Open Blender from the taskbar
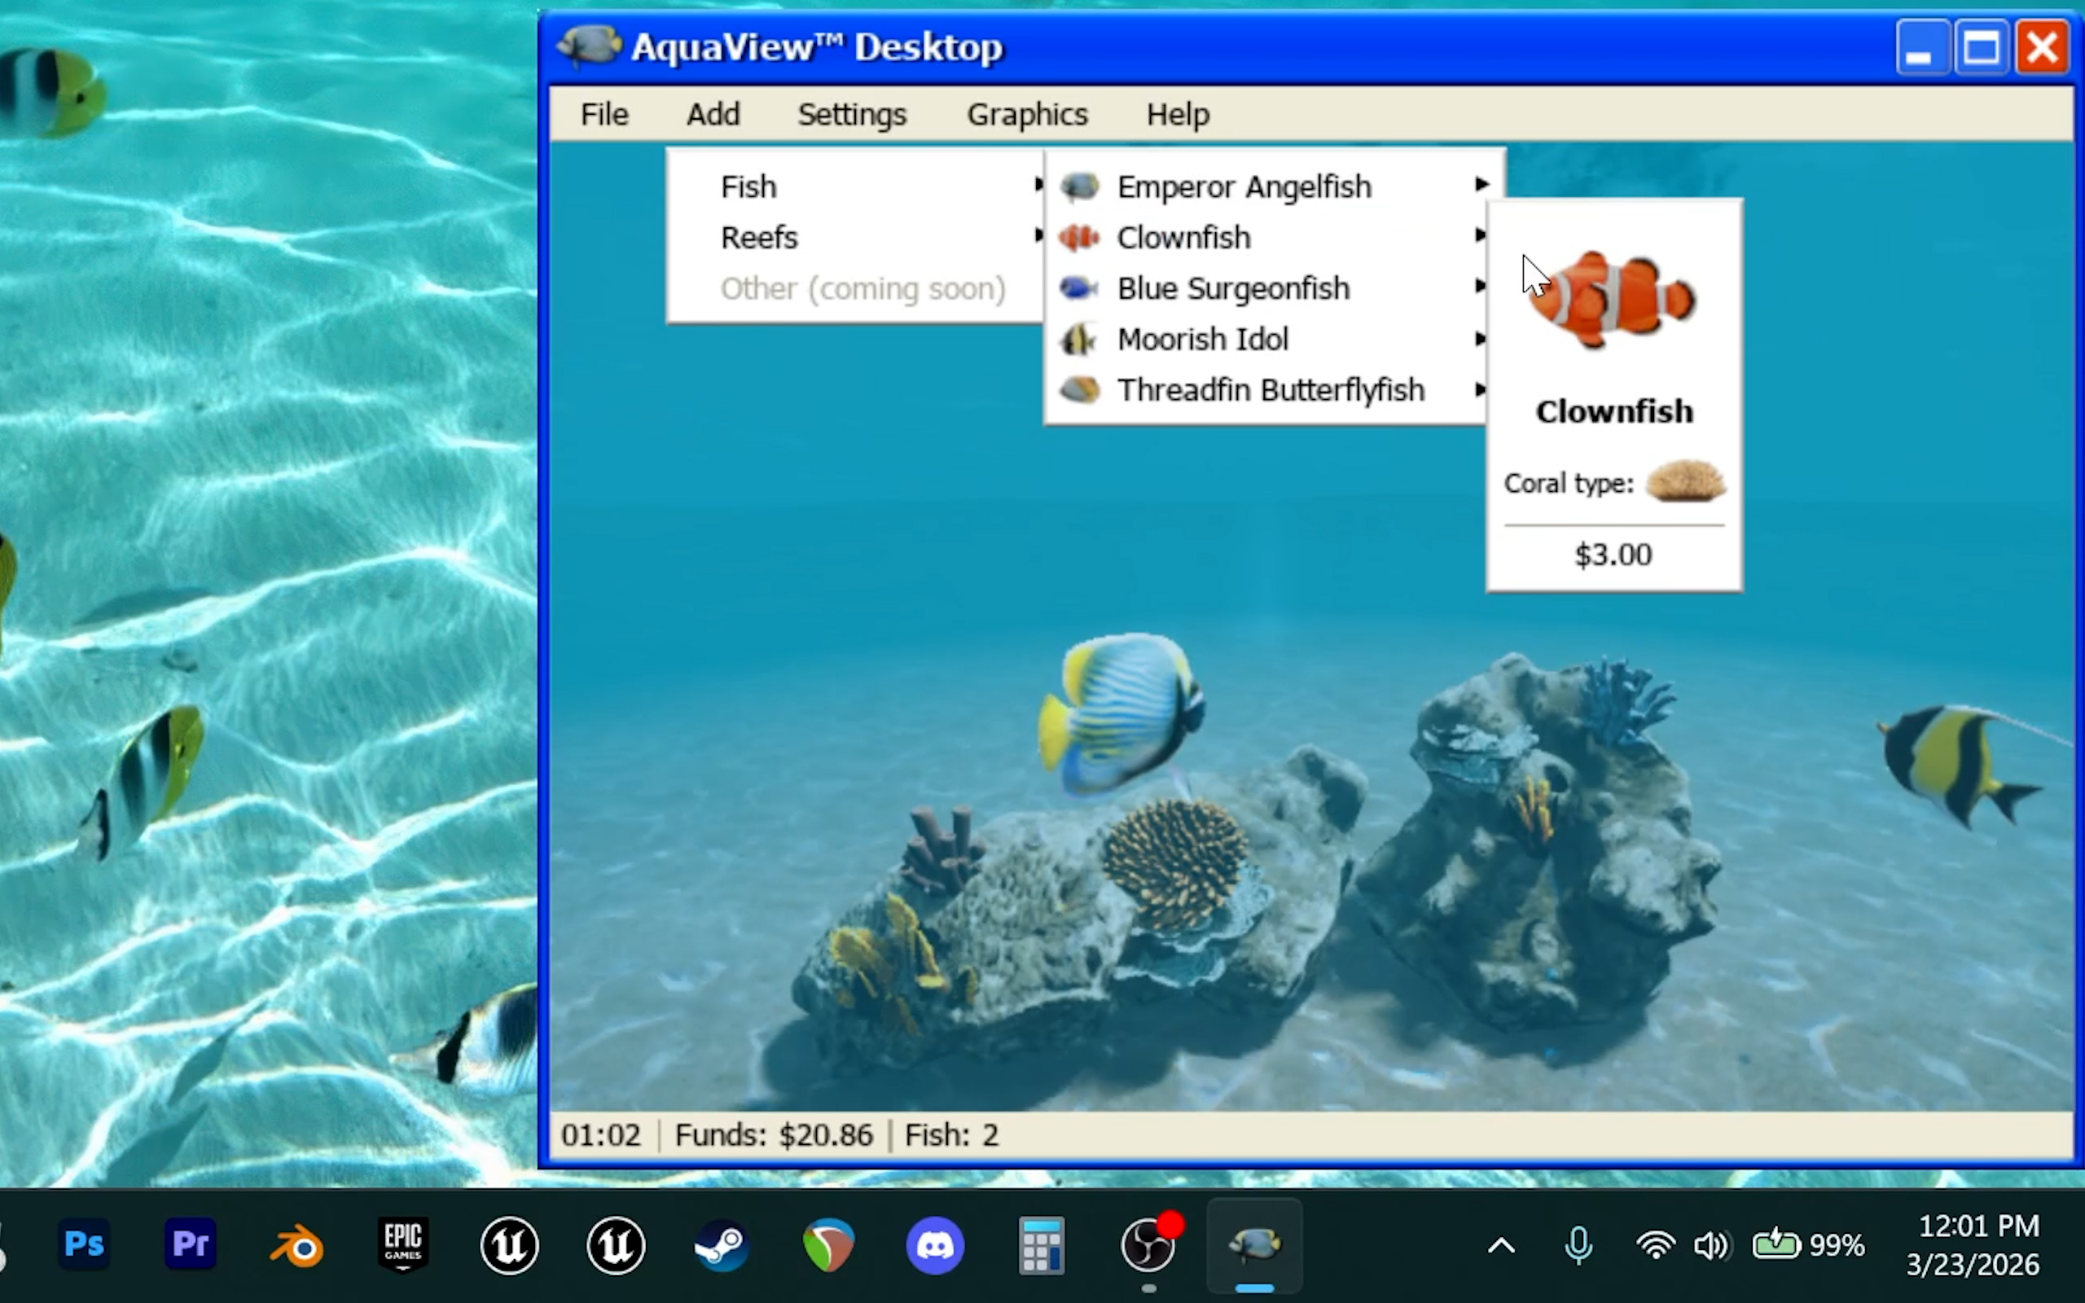The image size is (2085, 1303). coord(297,1245)
